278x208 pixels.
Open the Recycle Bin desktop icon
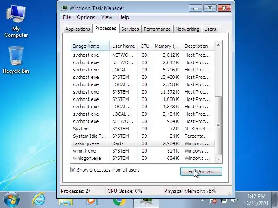[x=16, y=60]
